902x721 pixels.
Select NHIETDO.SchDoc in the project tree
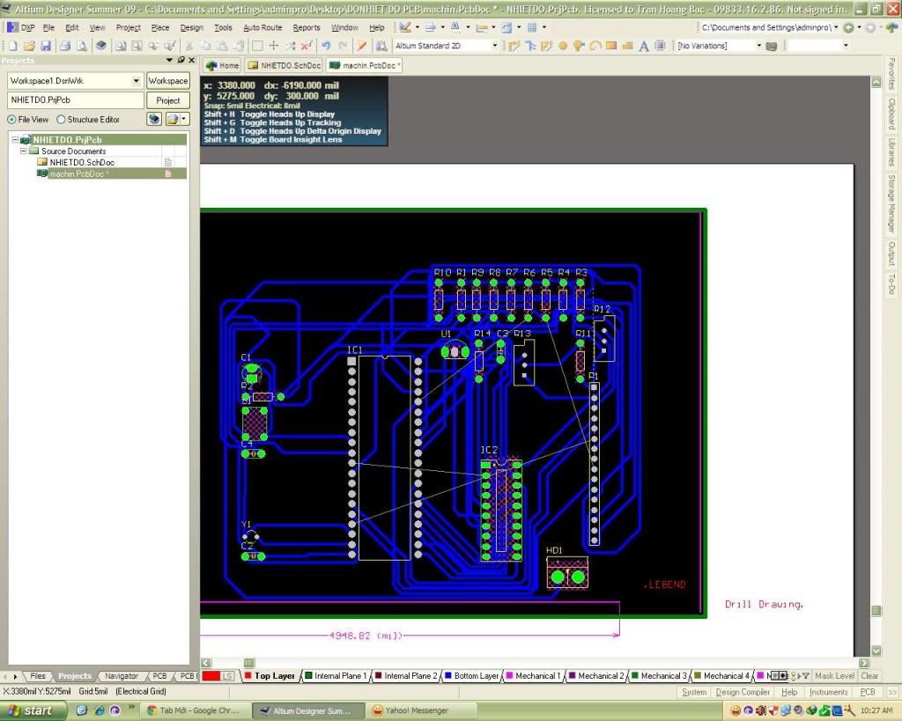tap(81, 163)
